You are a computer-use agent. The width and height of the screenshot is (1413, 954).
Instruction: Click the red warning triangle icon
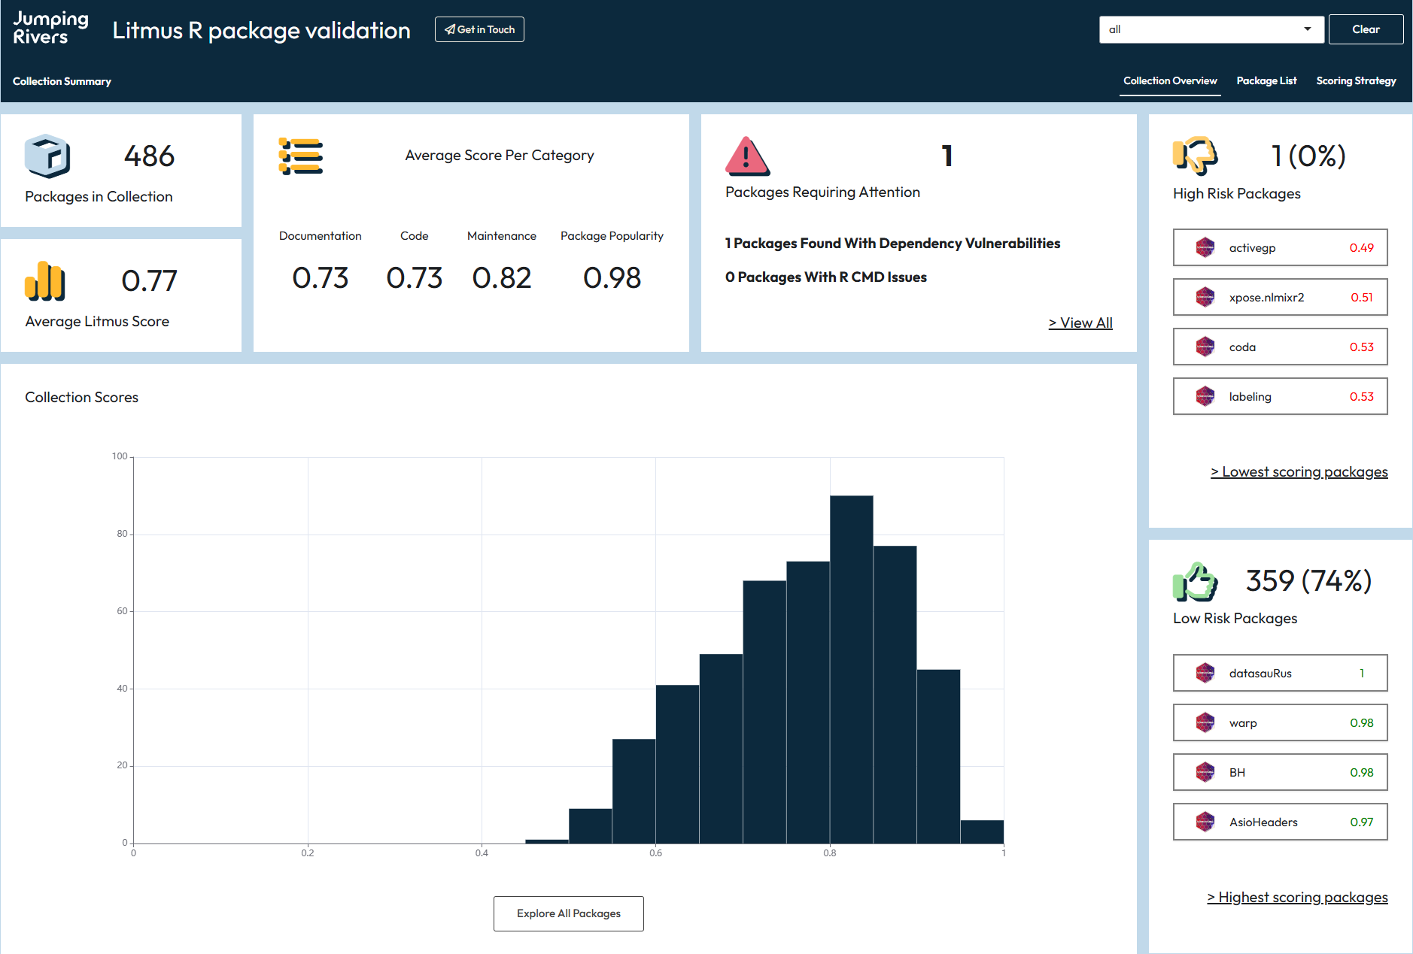click(x=747, y=156)
